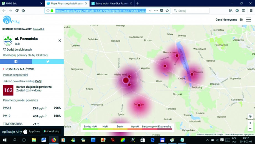Click the Airly logo
Viewport: 255px width, 144px height.
pyautogui.click(x=11, y=20)
